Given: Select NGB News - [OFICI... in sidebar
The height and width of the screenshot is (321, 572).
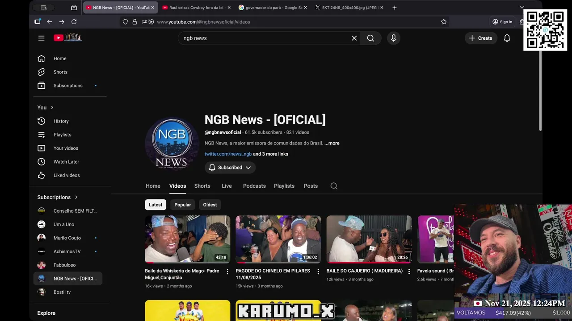Looking at the screenshot, I should tap(68, 279).
